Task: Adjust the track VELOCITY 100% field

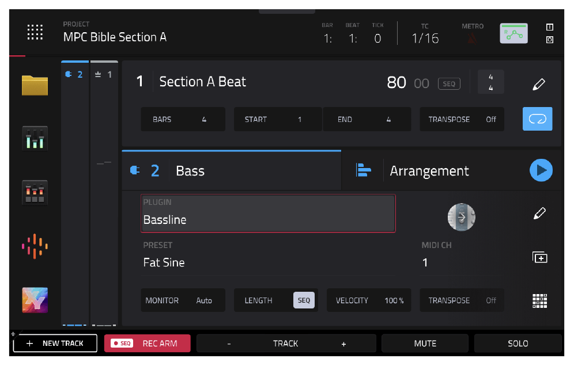Action: pos(369,300)
